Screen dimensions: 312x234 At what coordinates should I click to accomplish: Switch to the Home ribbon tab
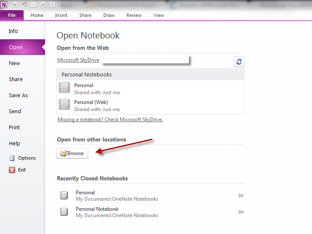37,15
